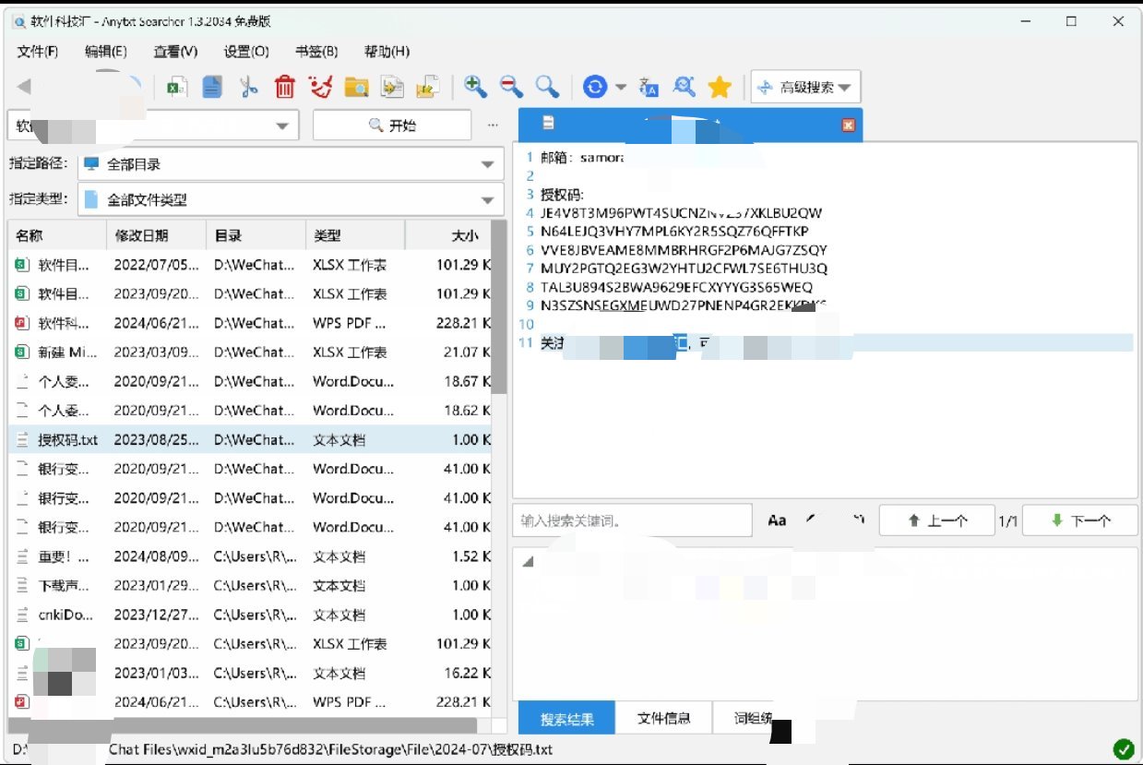The image size is (1143, 765).
Task: Open the 设置(O) menu
Action: (246, 52)
